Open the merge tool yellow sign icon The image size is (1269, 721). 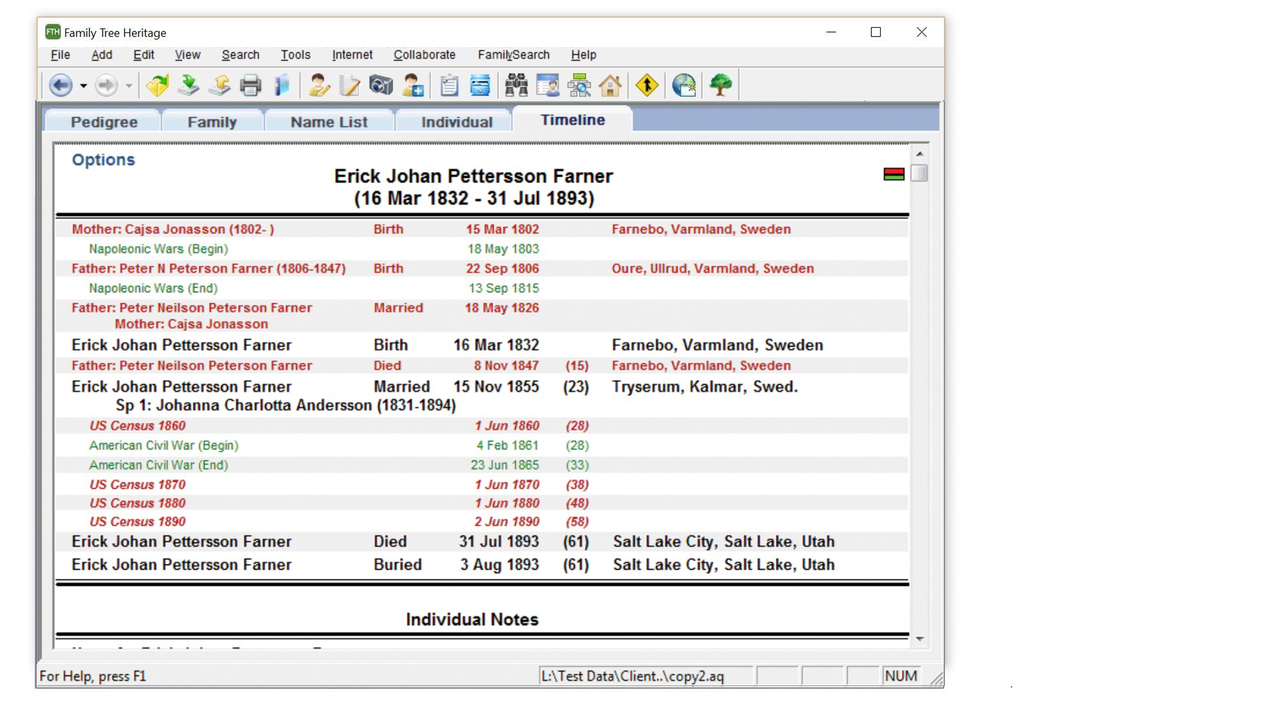click(647, 85)
